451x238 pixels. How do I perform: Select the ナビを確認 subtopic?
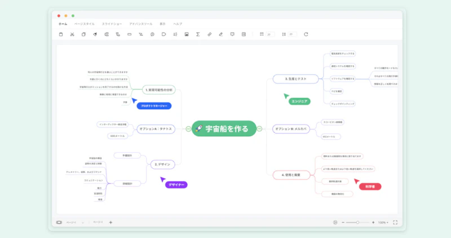click(x=336, y=91)
